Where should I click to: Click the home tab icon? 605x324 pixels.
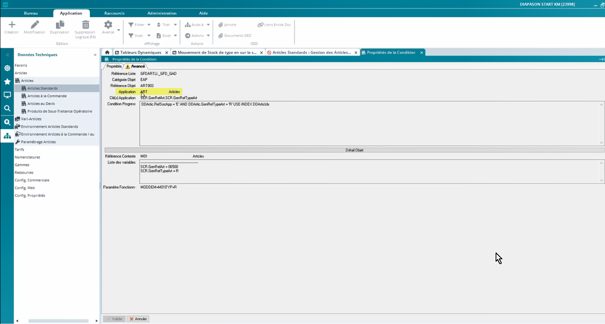coord(107,53)
